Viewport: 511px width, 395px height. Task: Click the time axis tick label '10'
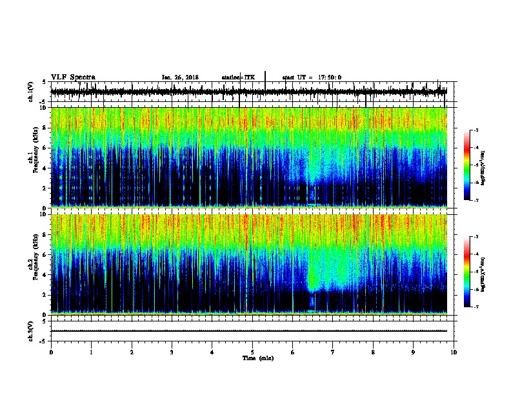click(454, 352)
